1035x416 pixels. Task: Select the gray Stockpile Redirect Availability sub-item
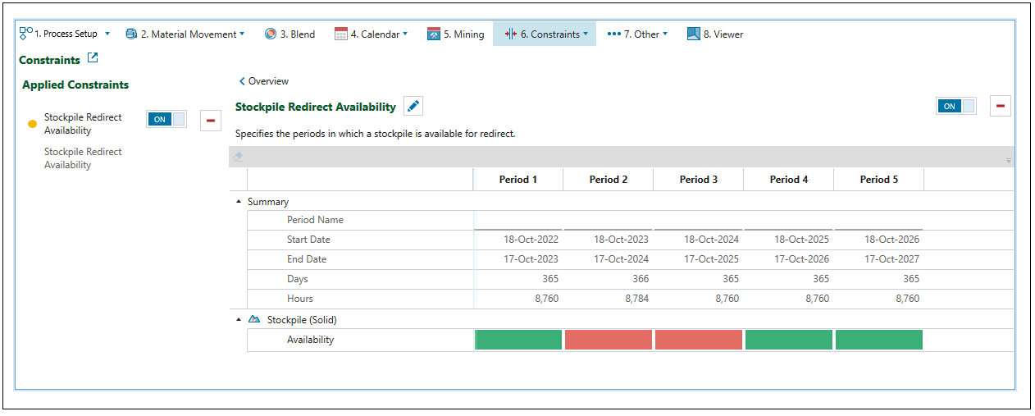click(82, 158)
